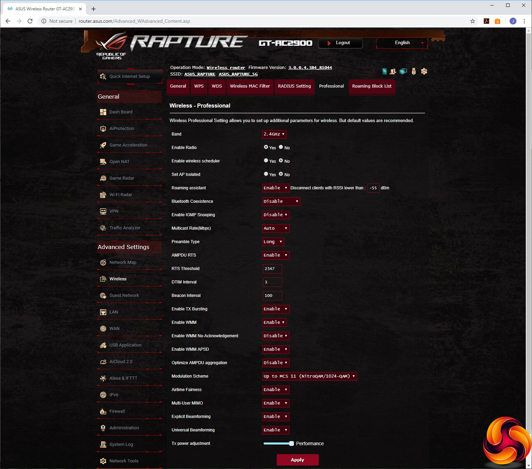
Task: Click the IPv6 sidebar icon
Action: tap(103, 395)
